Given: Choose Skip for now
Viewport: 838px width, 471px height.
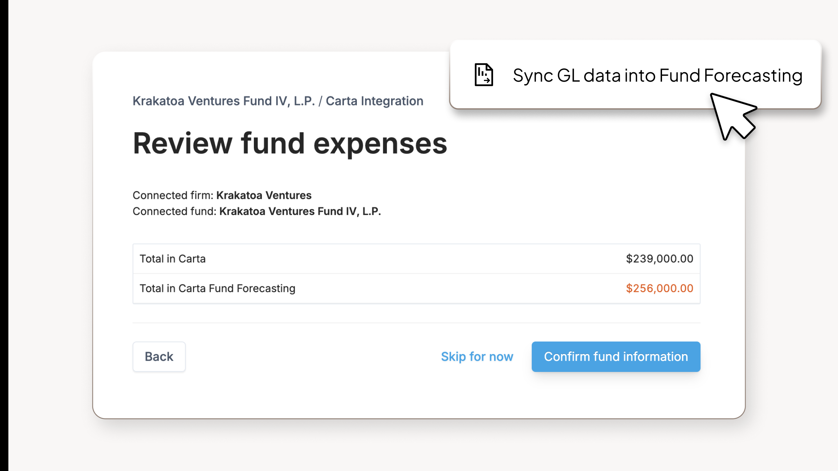Looking at the screenshot, I should 477,356.
